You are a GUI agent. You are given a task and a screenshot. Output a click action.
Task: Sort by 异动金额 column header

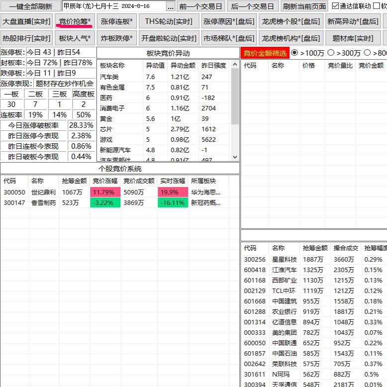point(183,65)
